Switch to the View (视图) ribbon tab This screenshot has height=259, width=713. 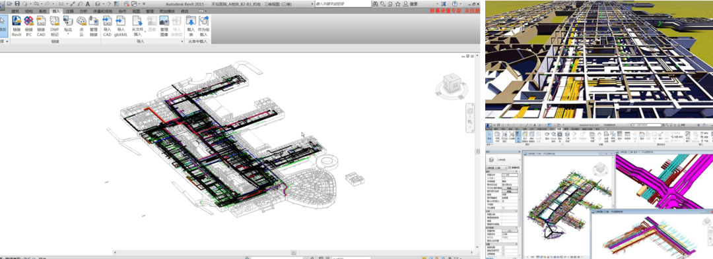click(x=137, y=11)
